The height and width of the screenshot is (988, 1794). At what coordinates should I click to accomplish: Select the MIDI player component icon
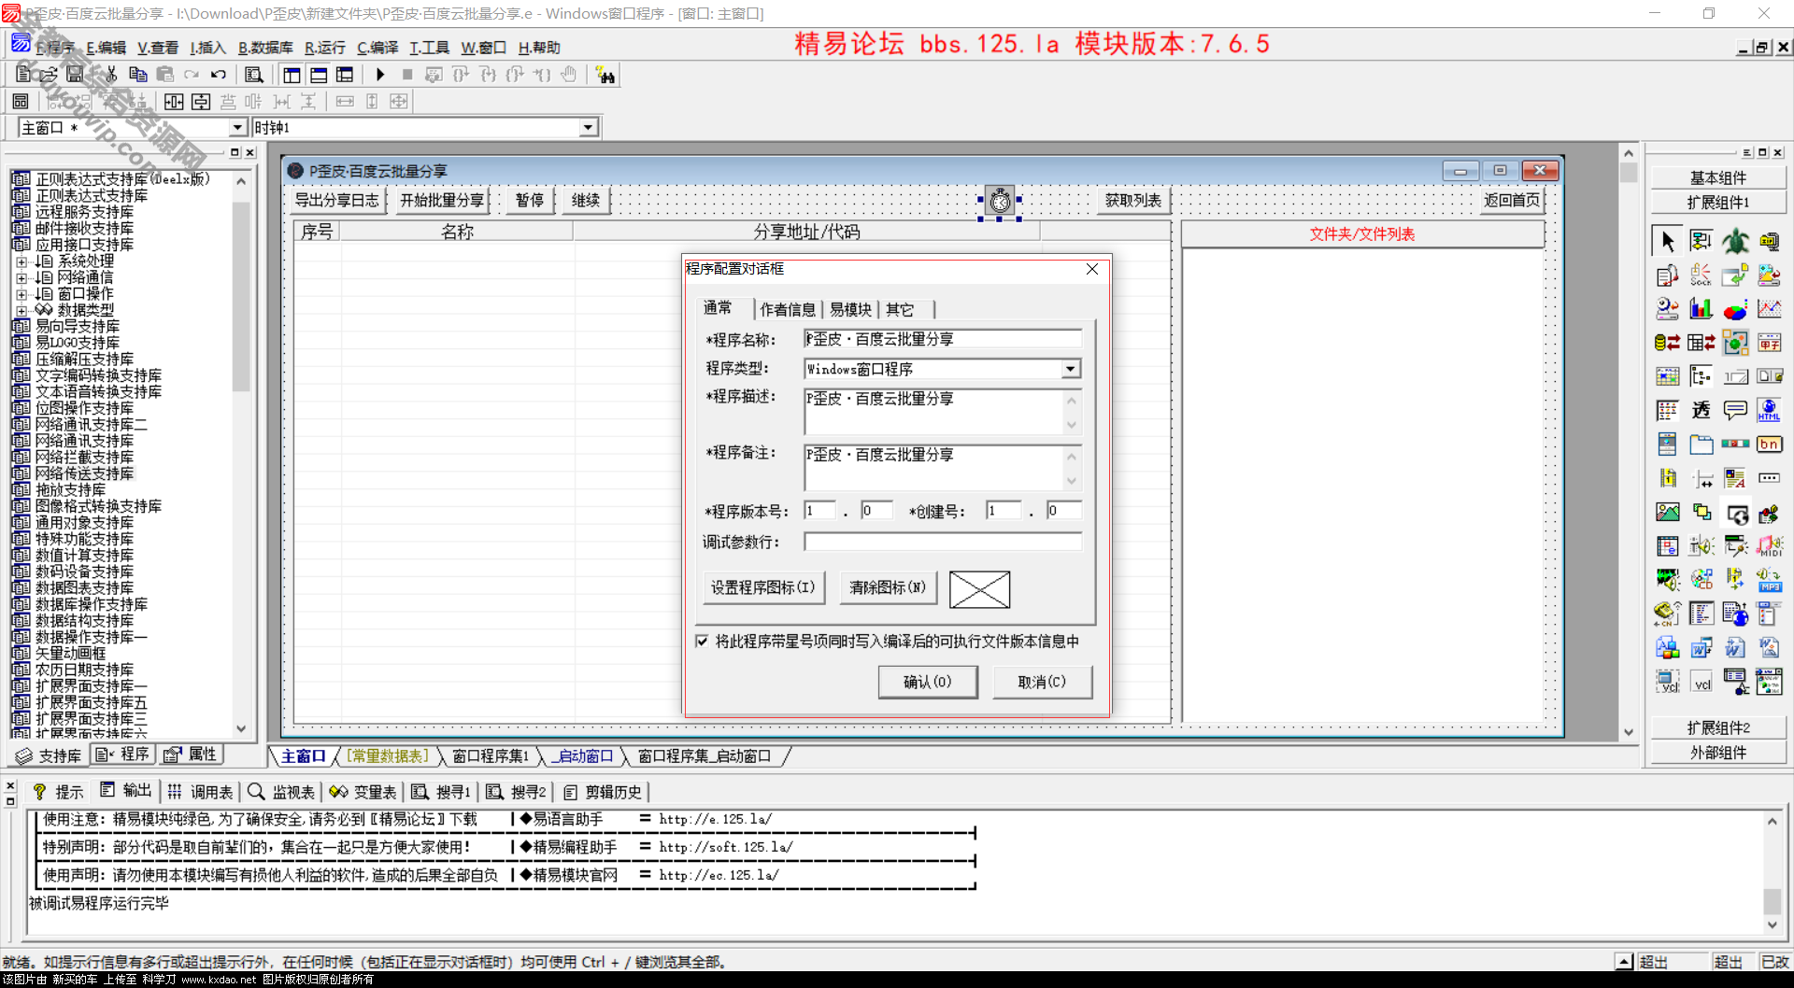point(1770,545)
